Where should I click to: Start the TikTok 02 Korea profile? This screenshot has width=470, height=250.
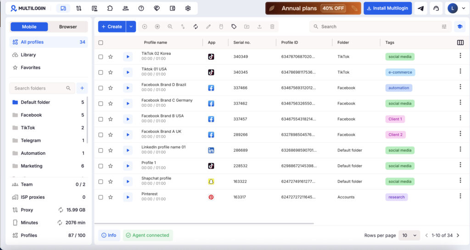128,56
